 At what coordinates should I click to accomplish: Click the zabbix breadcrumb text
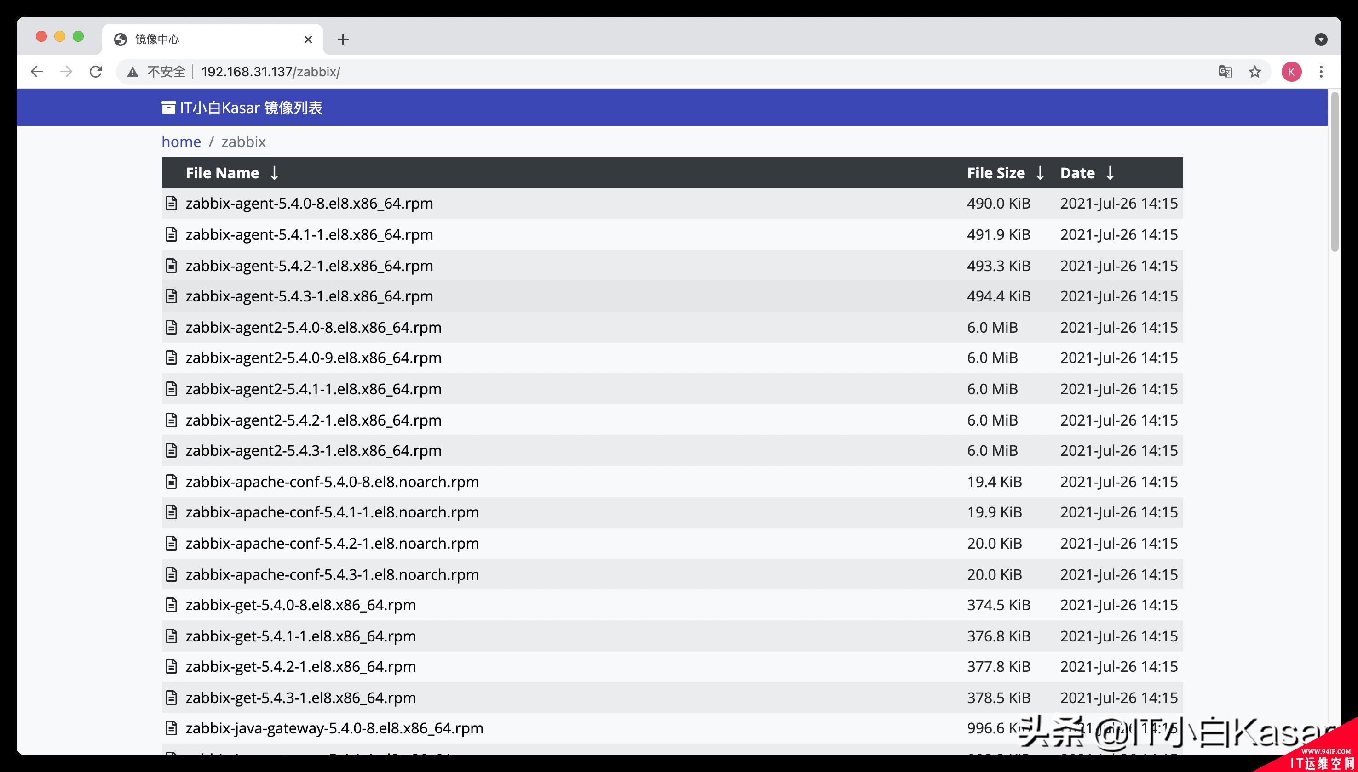tap(243, 142)
